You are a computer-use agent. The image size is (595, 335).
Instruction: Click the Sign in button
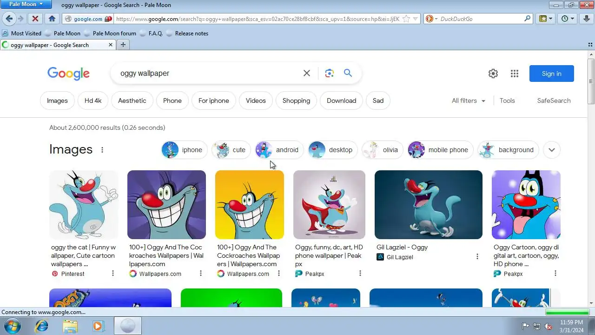[552, 74]
